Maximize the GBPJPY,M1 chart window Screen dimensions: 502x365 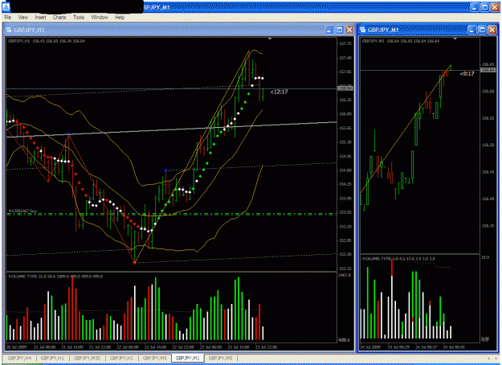[482, 30]
